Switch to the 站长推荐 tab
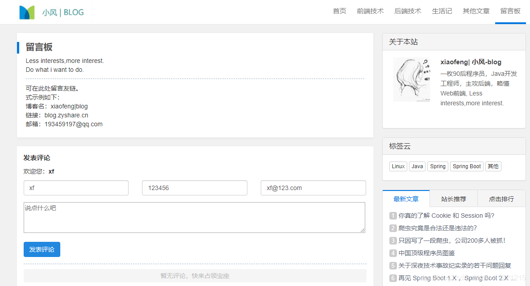This screenshot has width=530, height=286. click(453, 199)
